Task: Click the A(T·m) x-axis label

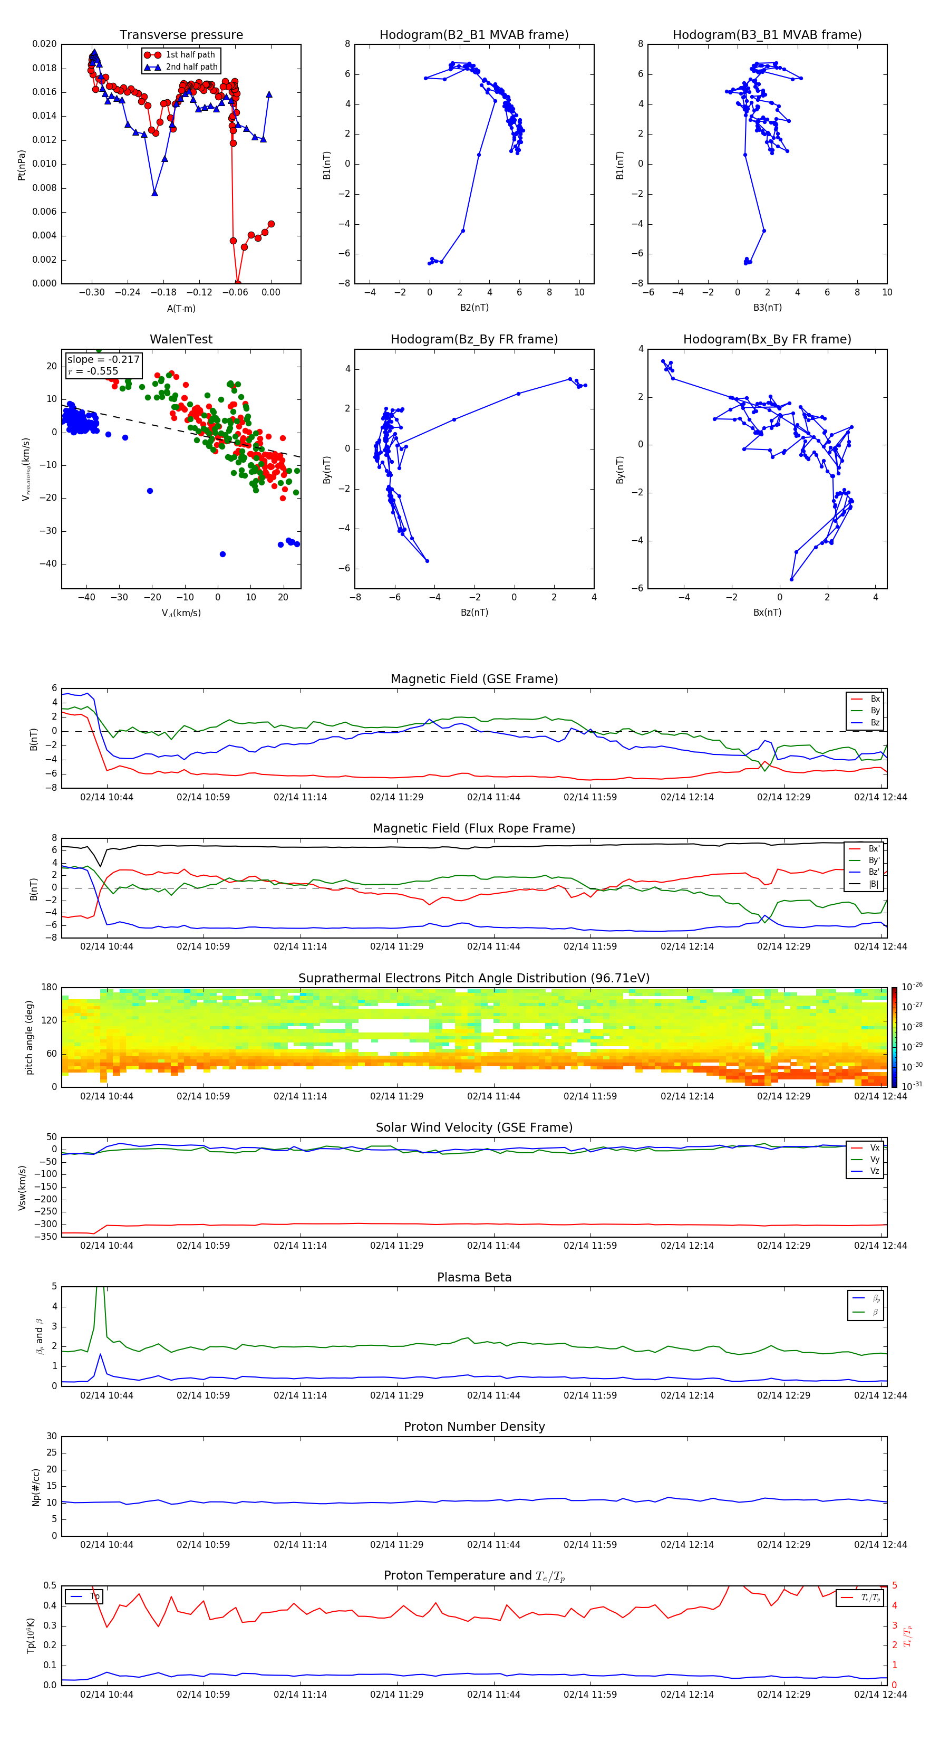Action: click(181, 308)
